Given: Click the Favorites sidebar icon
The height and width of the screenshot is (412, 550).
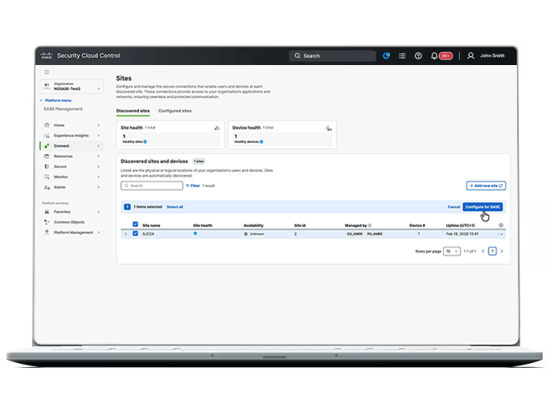Looking at the screenshot, I should pos(47,211).
